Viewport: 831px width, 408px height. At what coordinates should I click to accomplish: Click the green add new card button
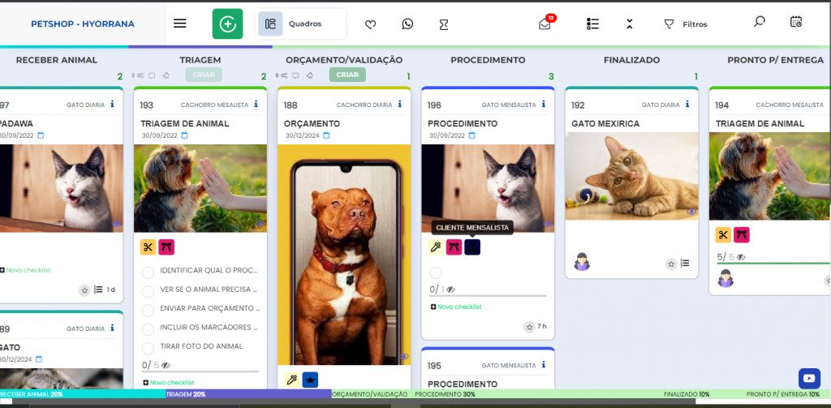click(227, 24)
